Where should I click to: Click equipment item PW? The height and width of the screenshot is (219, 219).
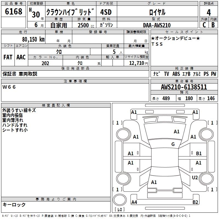(214, 74)
